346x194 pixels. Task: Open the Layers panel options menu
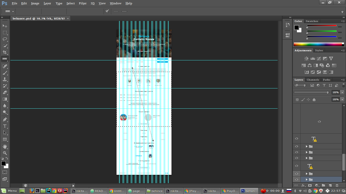point(343,80)
